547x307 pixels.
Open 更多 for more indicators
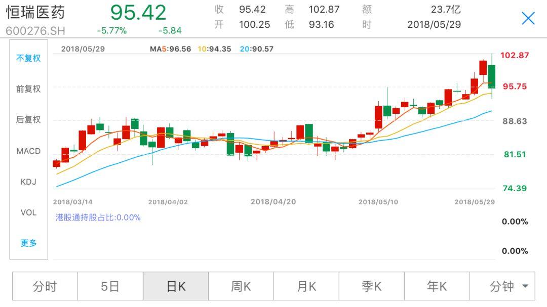pos(28,243)
